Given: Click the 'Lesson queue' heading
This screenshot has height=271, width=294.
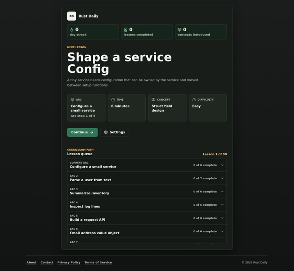Looking at the screenshot, I should coord(80,154).
